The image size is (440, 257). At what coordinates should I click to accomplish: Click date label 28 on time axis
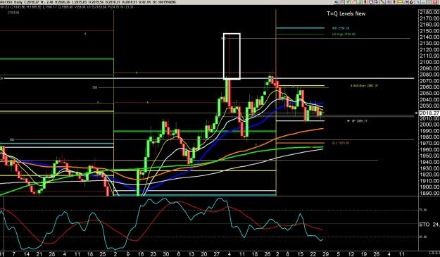point(52,254)
